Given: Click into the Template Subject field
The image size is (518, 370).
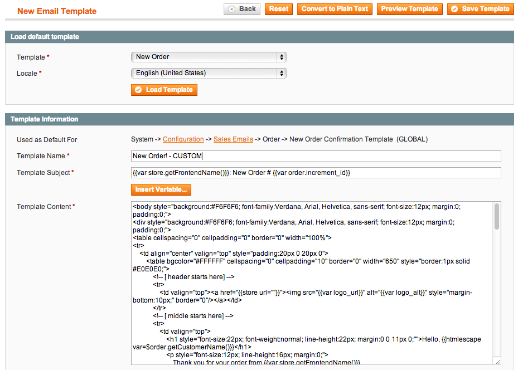Looking at the screenshot, I should 316,173.
